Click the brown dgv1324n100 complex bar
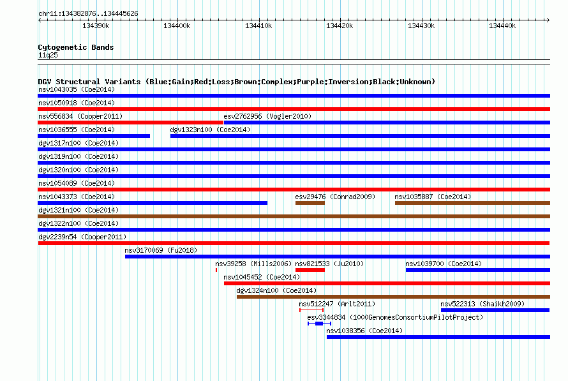 click(x=393, y=297)
